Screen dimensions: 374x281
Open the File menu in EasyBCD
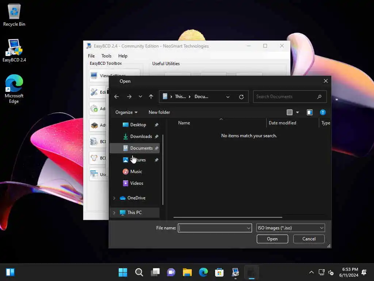[x=91, y=56]
